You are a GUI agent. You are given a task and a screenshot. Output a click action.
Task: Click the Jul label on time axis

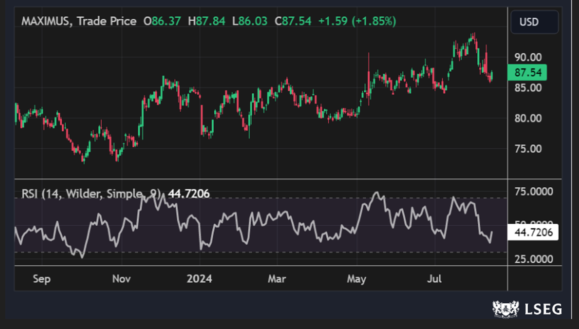434,279
